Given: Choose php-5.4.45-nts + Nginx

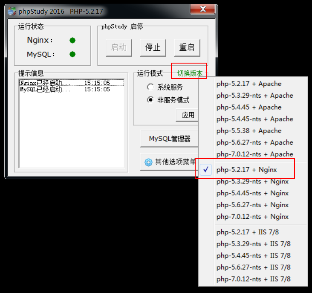Looking at the screenshot, I should click(x=253, y=193).
